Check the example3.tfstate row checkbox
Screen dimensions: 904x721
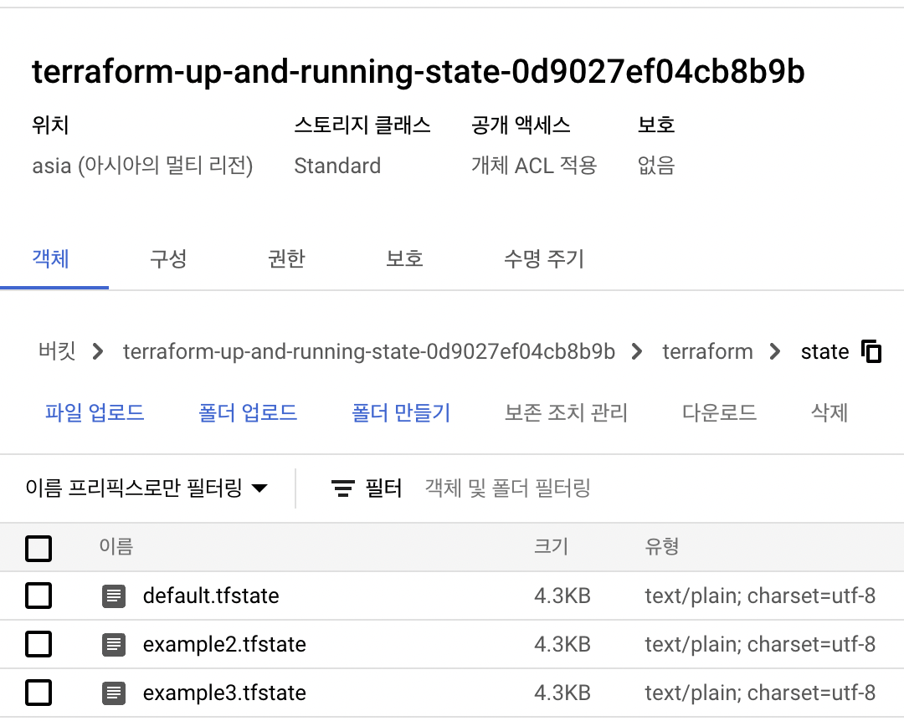[39, 693]
